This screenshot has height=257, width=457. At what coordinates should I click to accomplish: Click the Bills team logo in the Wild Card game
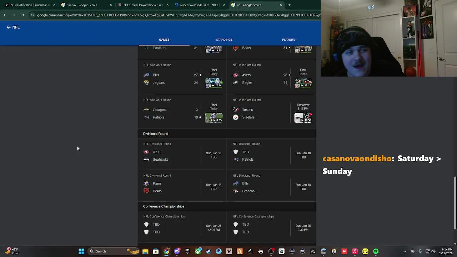click(x=146, y=75)
